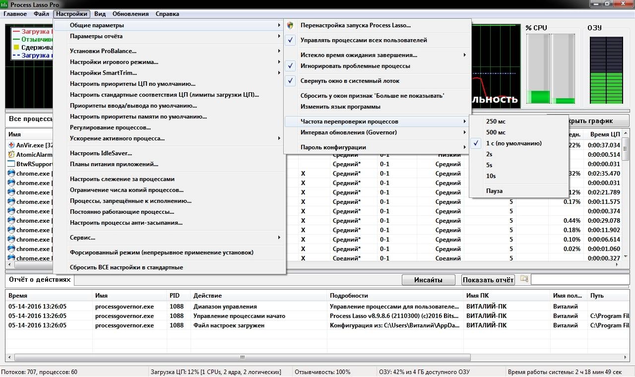Screen dimensions: 635x377
Task: Select the 250 мс recheck frequency
Action: (518, 122)
